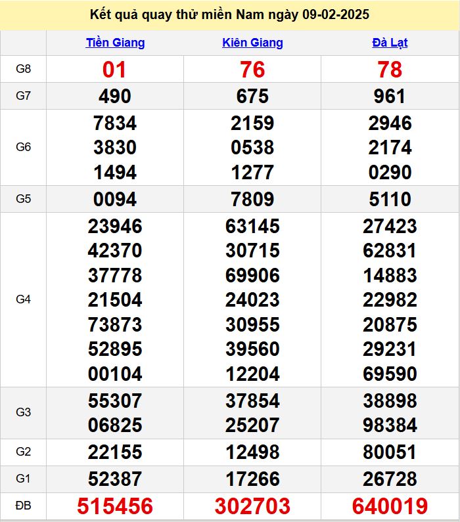This screenshot has height=522, width=460.
Task: Click the G4 number 22982
Action: 390,299
